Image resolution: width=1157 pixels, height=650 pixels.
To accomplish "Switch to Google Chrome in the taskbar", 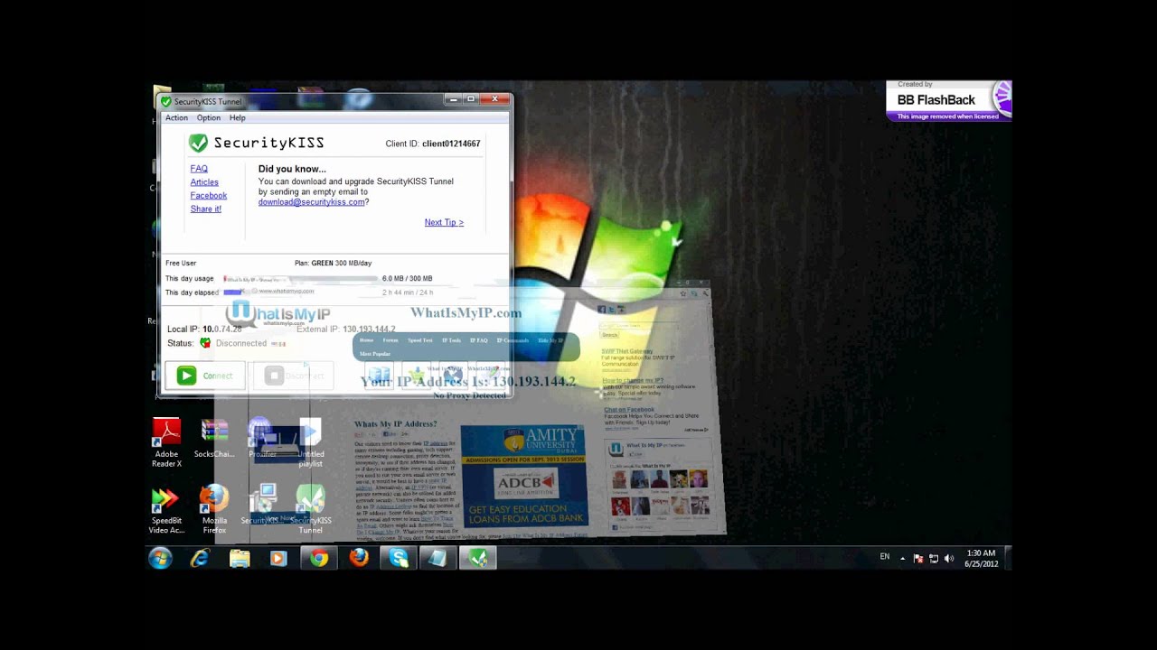I will pyautogui.click(x=318, y=559).
